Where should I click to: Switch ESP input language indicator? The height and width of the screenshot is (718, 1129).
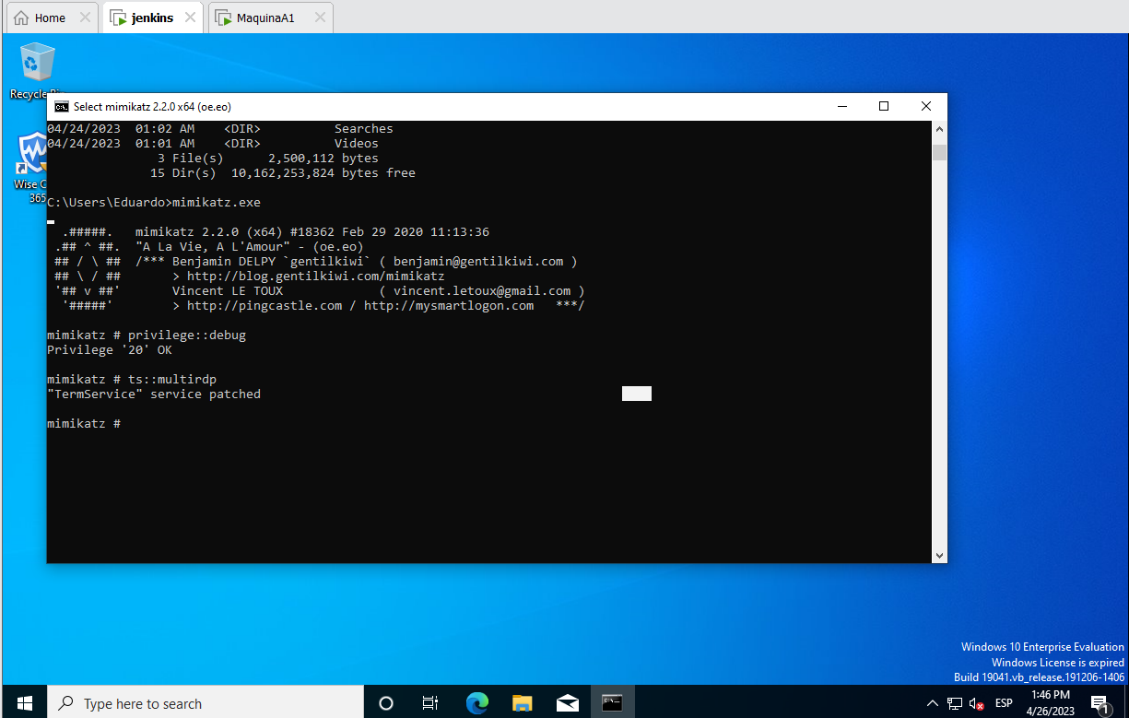pos(1004,703)
